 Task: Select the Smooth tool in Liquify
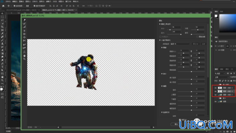24,27
